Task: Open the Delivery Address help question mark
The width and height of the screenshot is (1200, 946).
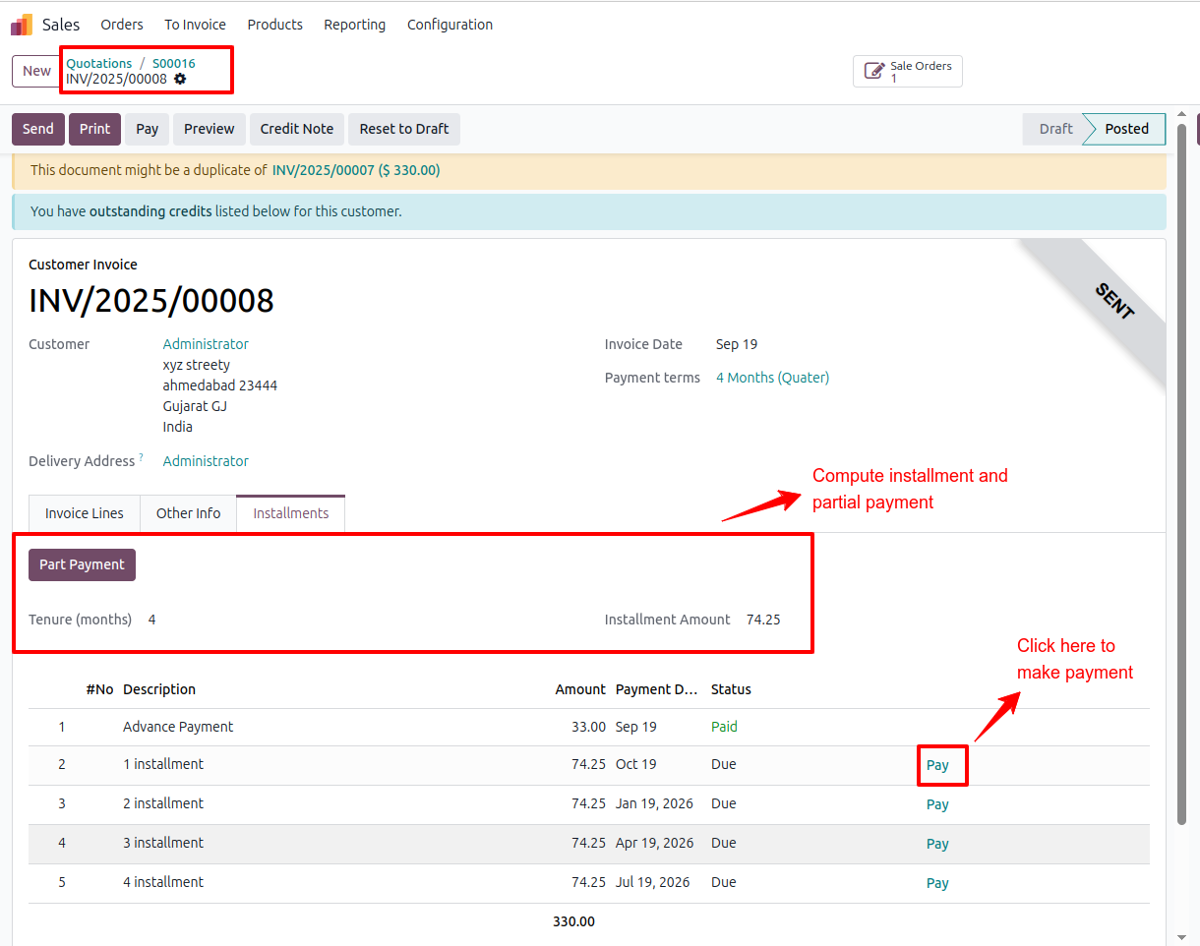Action: pyautogui.click(x=141, y=457)
